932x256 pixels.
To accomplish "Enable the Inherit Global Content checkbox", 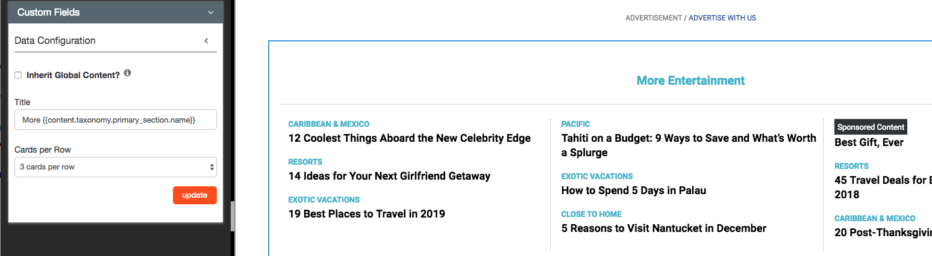I will (x=18, y=75).
